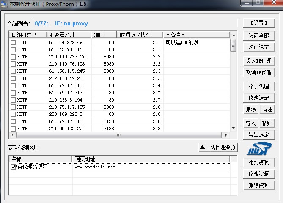
Task: Sort by 服务器地址 column header
Action: 69,35
